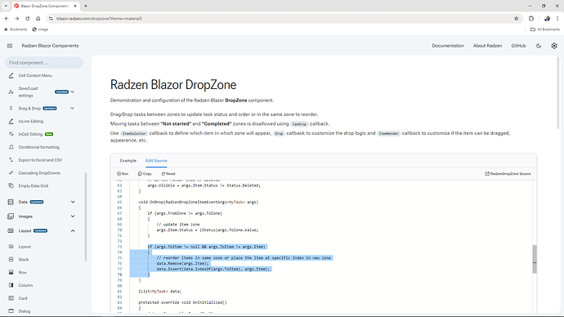Go to the GitHub link
564x317 pixels.
point(518,46)
